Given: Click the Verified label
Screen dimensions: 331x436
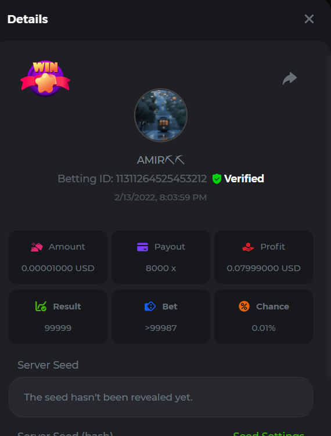Looking at the screenshot, I should click(244, 179).
